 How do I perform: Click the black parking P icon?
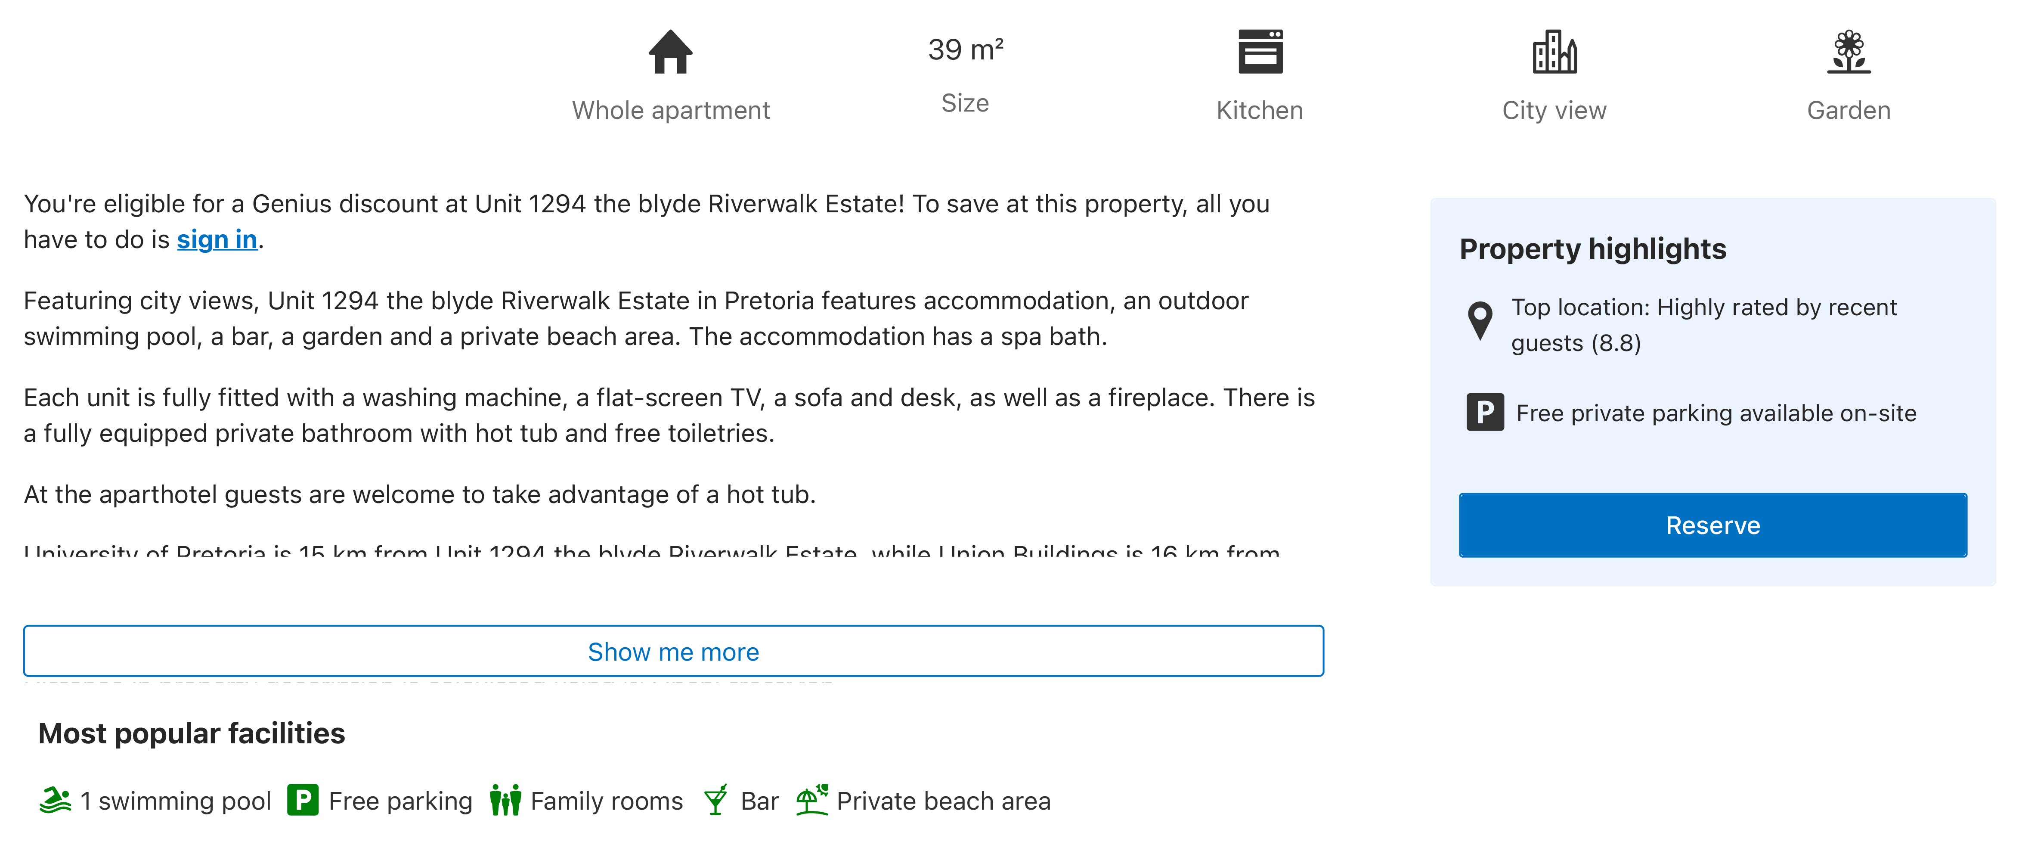pos(1484,413)
